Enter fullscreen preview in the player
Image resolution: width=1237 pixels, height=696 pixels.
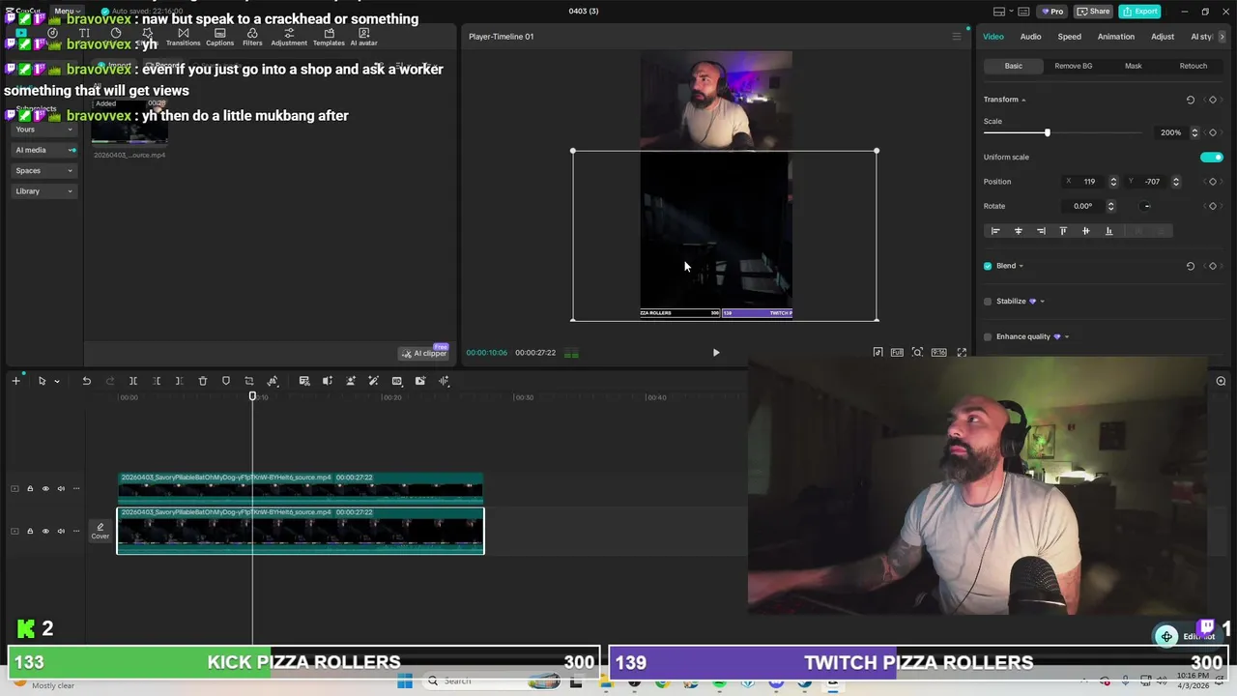coord(962,353)
